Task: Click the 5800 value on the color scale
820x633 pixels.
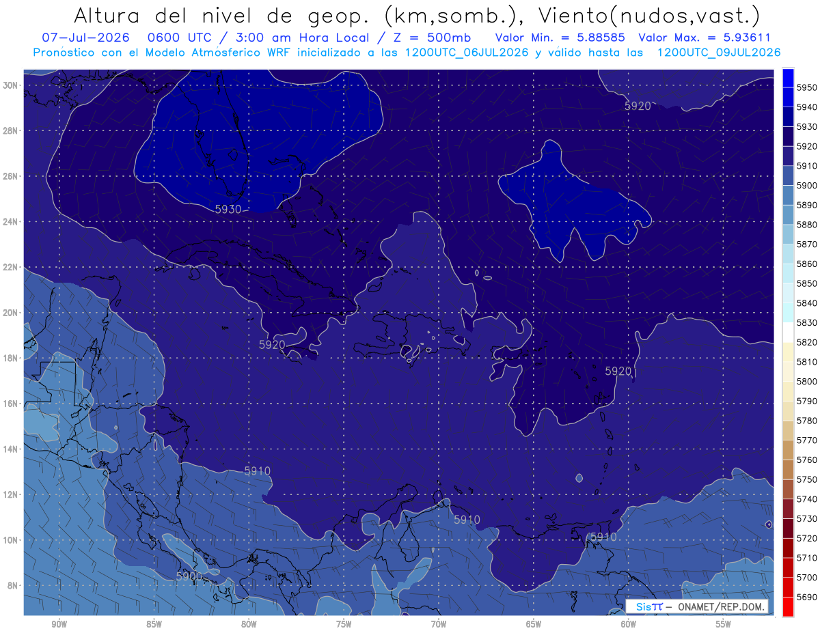Action: [x=807, y=381]
